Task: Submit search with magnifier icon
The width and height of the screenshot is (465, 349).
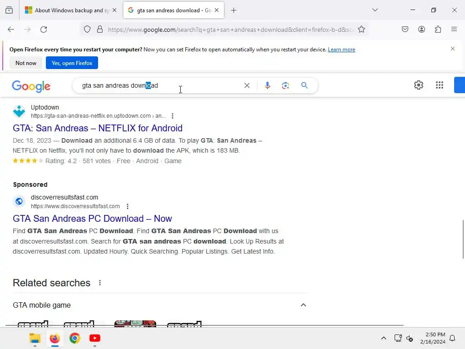Action: click(304, 85)
